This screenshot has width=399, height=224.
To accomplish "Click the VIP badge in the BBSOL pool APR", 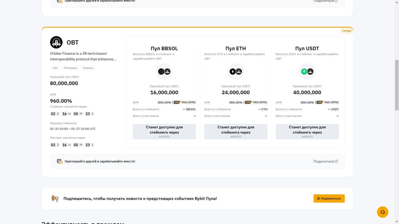I will [177, 102].
